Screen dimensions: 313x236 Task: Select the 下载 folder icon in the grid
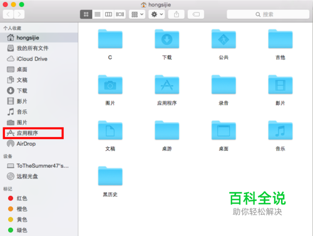tap(167, 39)
